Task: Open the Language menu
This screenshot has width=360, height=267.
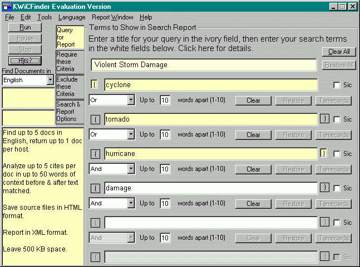Action: [72, 17]
